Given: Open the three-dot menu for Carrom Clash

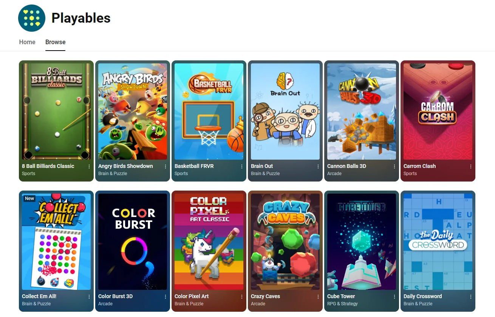Looking at the screenshot, I should pyautogui.click(x=471, y=166).
